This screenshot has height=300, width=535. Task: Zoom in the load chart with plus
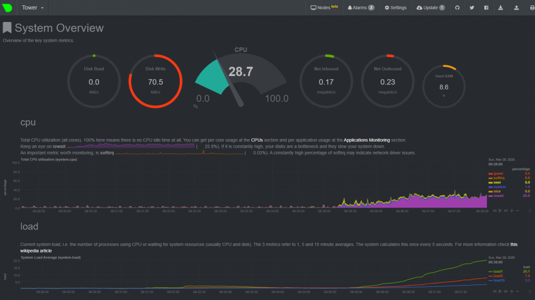point(512,291)
